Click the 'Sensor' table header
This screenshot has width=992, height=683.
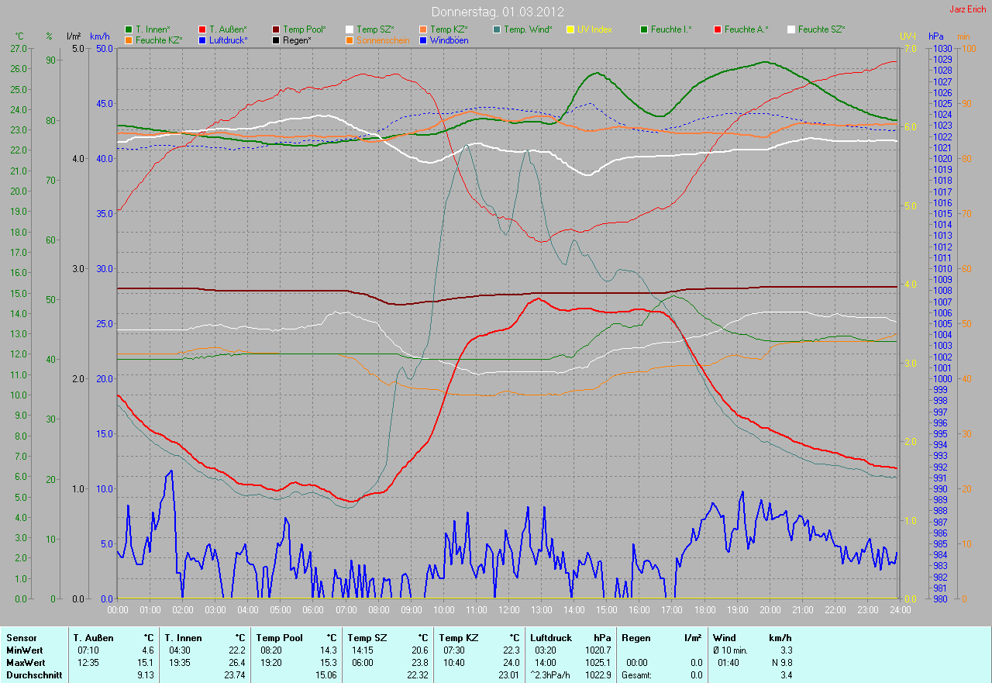[x=20, y=638]
